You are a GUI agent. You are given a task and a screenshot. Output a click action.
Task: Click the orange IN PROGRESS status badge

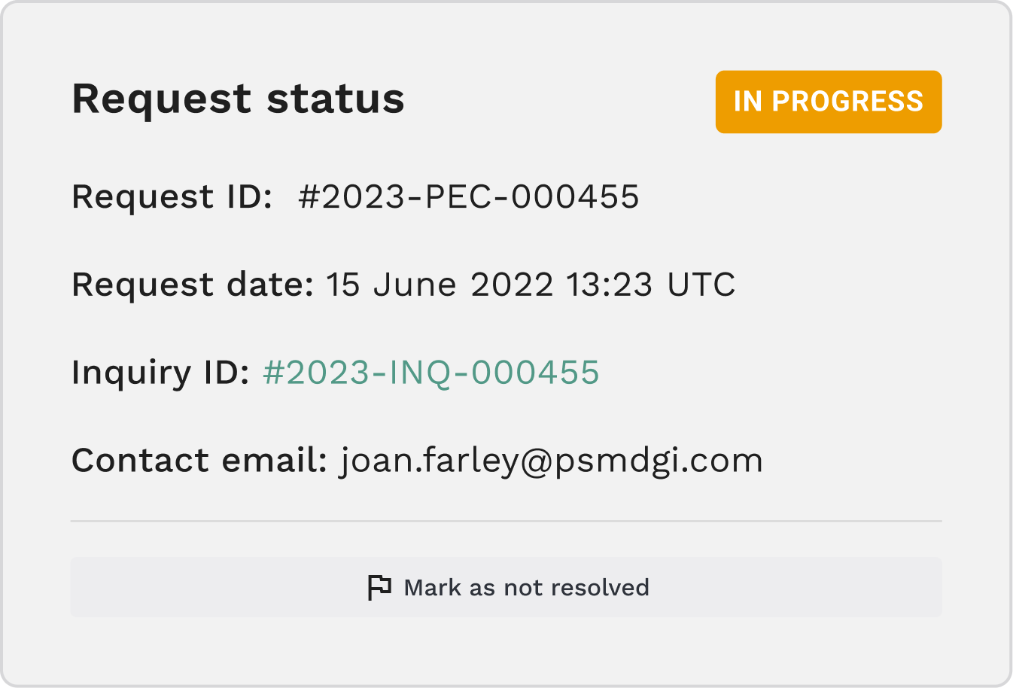point(829,102)
